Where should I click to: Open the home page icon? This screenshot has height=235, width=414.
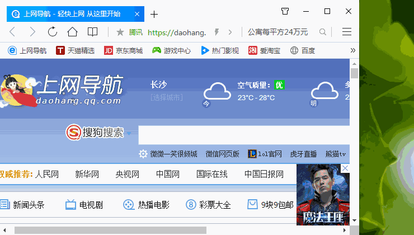[72, 32]
